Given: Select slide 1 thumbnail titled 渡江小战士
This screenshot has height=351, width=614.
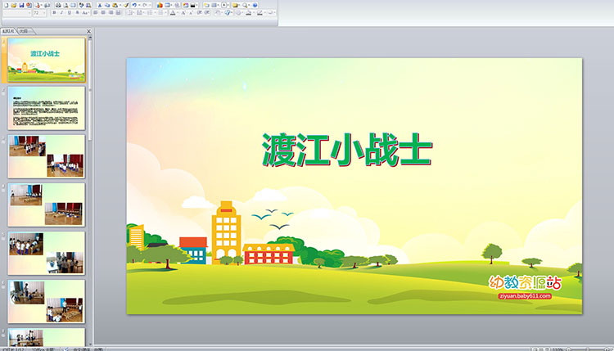Looking at the screenshot, I should point(46,60).
